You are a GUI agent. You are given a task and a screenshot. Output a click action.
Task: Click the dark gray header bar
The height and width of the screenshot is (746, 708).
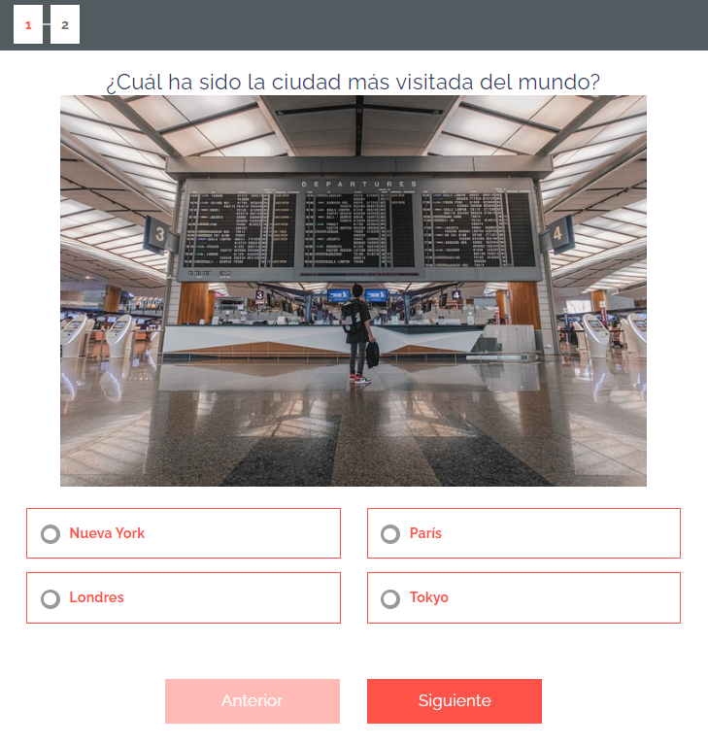click(354, 24)
